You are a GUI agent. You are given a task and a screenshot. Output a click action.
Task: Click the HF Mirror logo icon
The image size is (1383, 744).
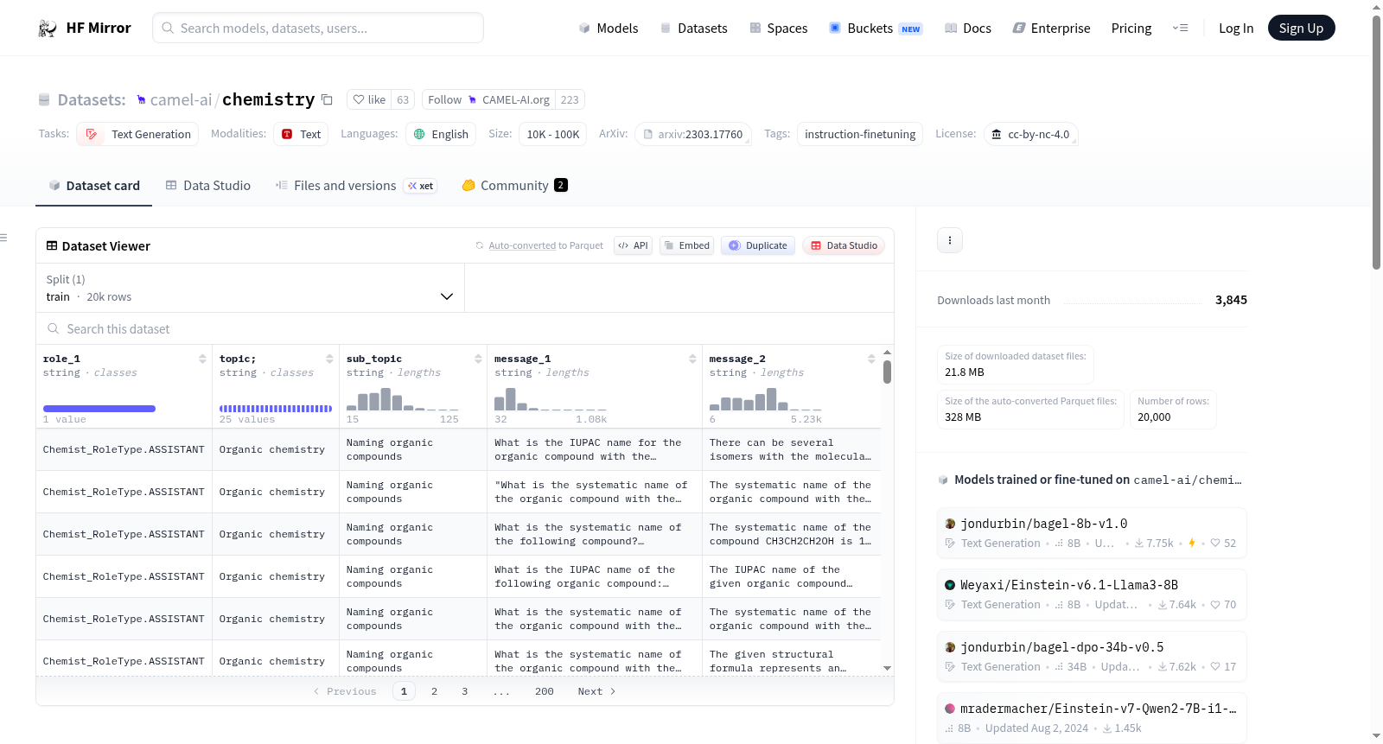pyautogui.click(x=48, y=29)
